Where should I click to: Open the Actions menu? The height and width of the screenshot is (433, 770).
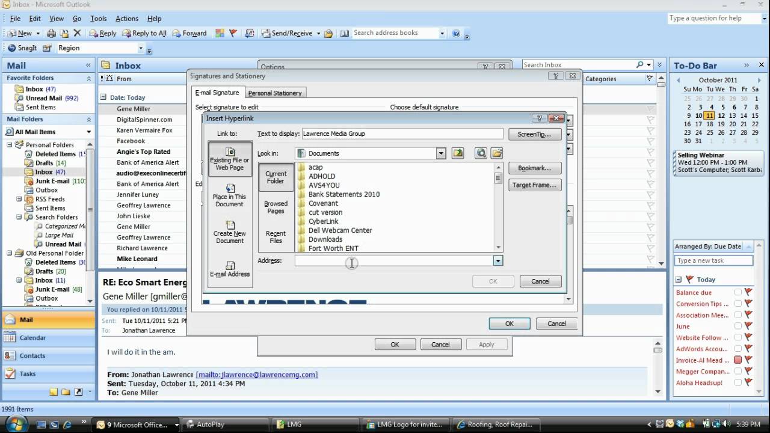pyautogui.click(x=127, y=19)
